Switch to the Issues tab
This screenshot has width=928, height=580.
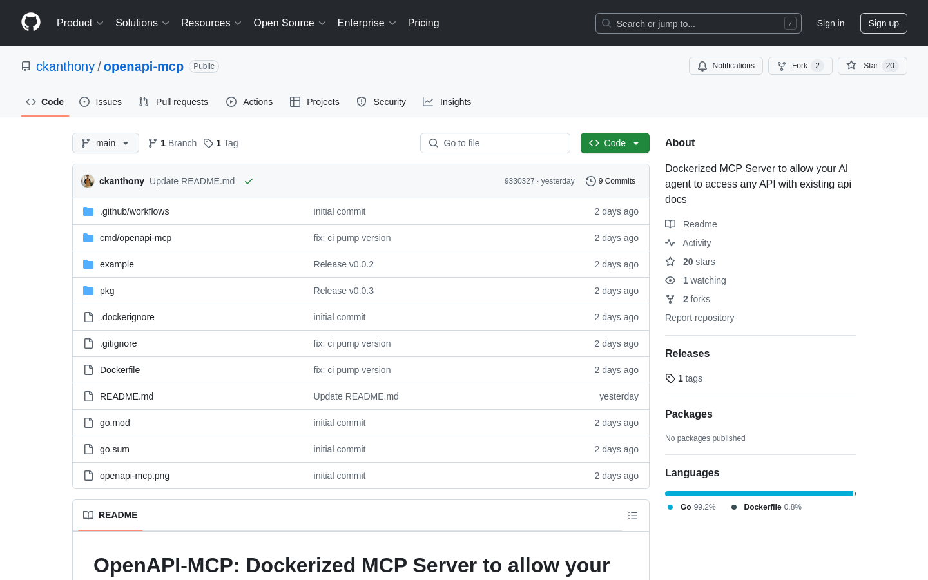(101, 102)
